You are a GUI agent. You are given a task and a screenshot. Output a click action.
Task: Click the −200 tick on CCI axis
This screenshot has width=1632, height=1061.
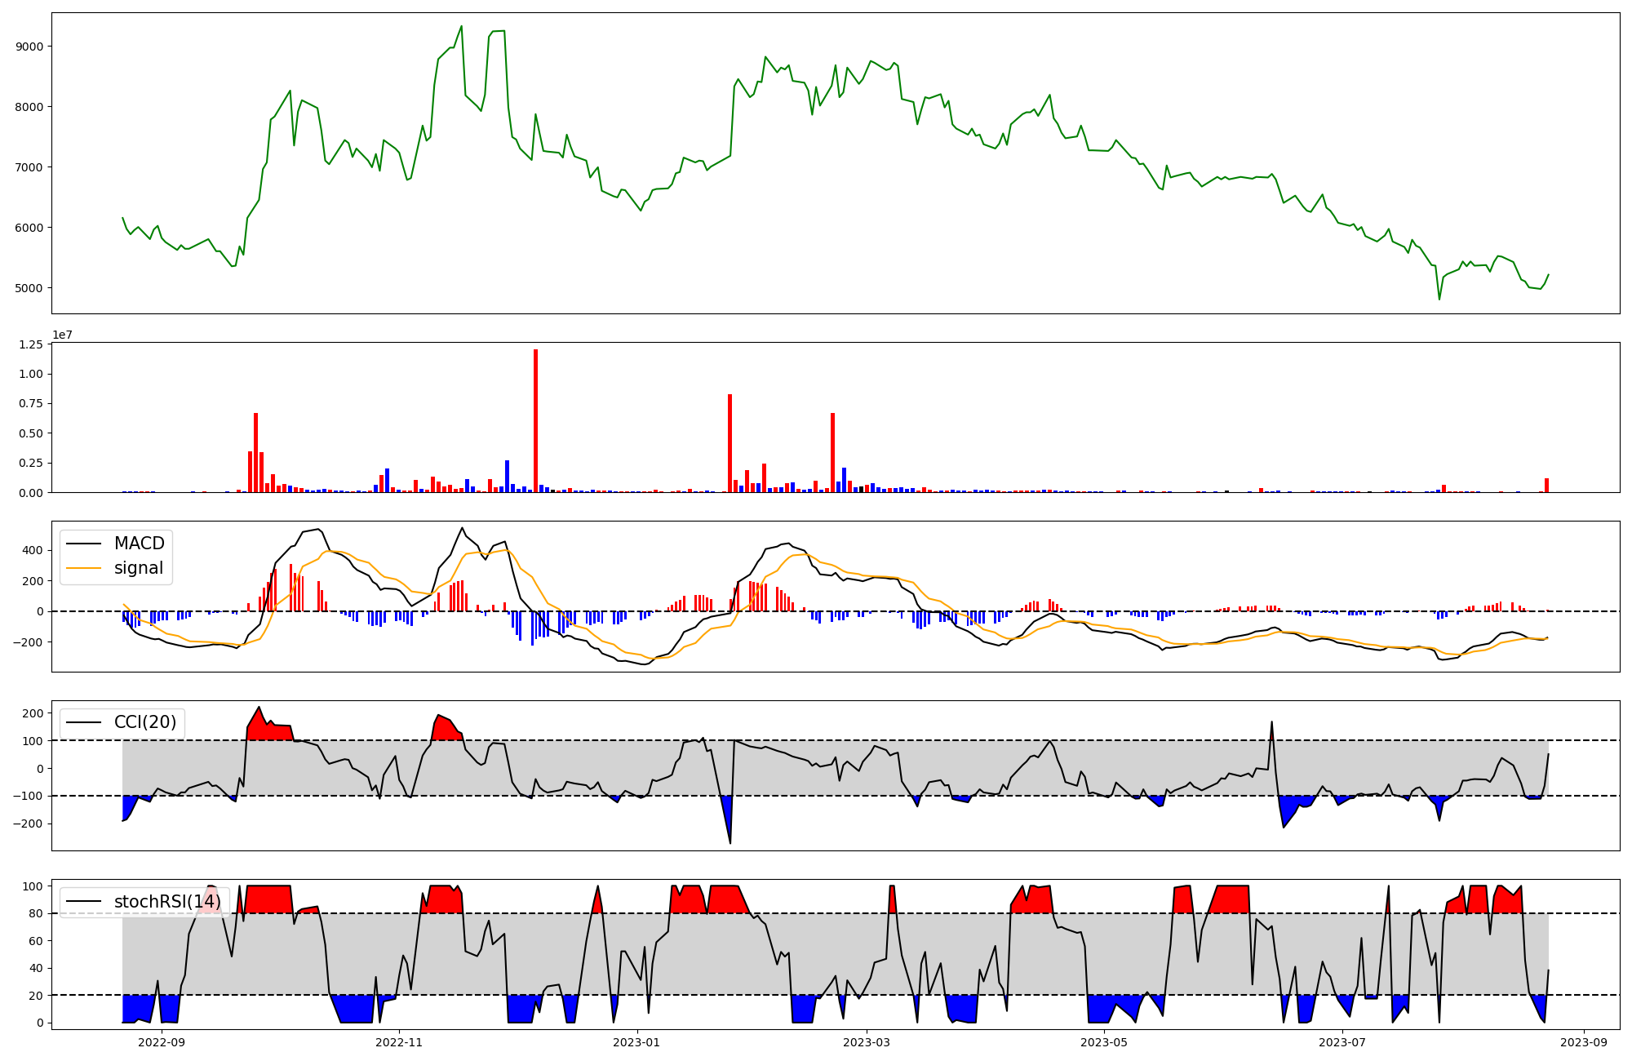28,823
